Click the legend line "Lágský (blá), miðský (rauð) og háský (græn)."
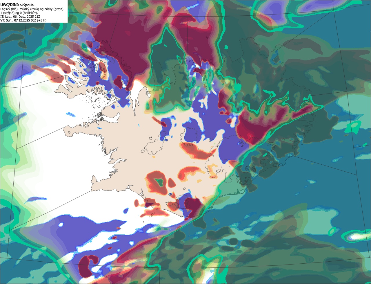The image size is (371, 284). point(32,9)
